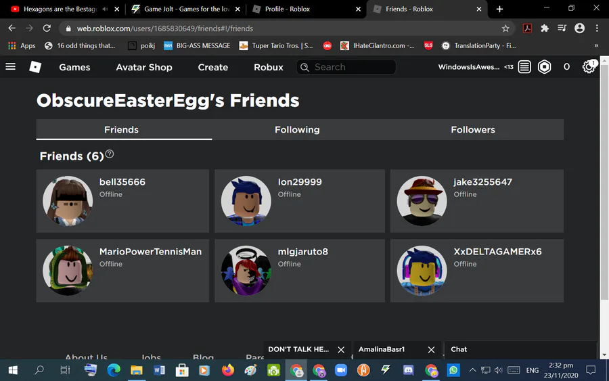The width and height of the screenshot is (609, 381).
Task: Click bell35666's avatar thumbnail
Action: (68, 201)
